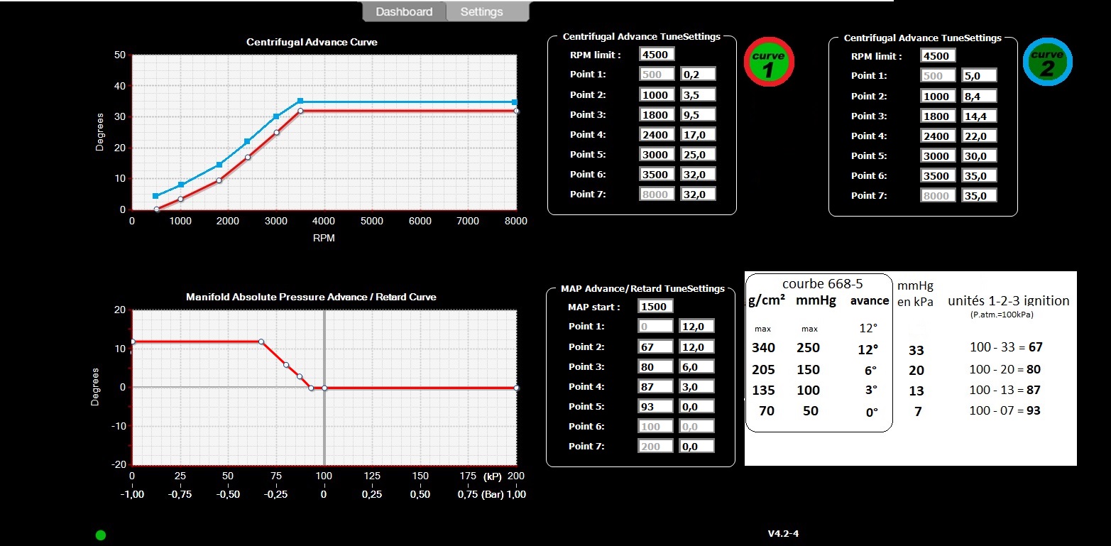This screenshot has height=546, width=1111.
Task: Click red curve point at 3500 RPM
Action: point(300,111)
